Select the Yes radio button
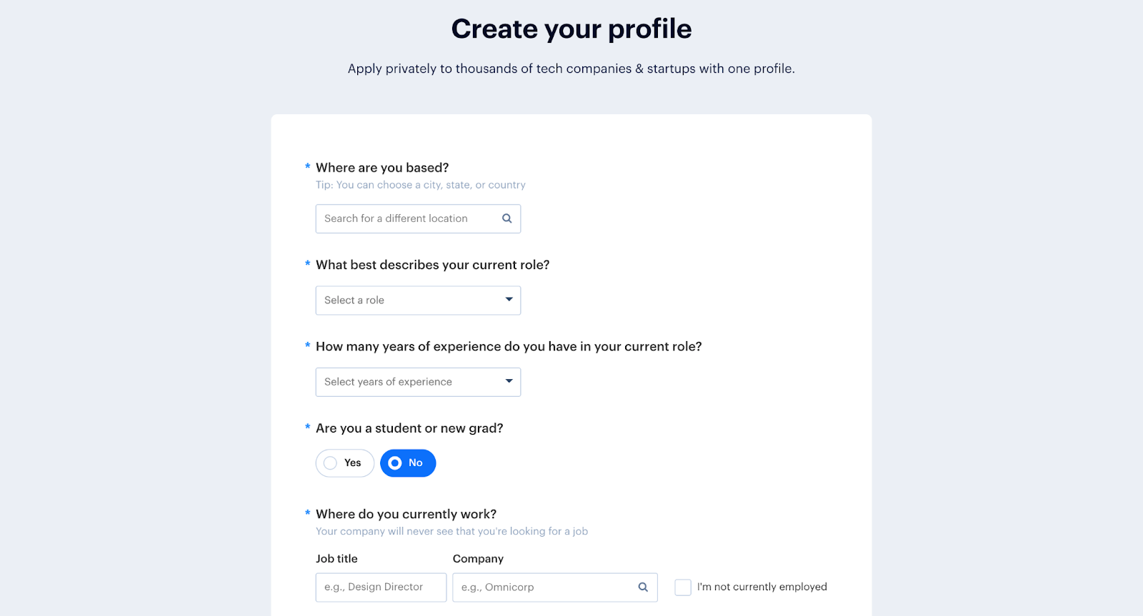This screenshot has width=1143, height=616. (331, 463)
